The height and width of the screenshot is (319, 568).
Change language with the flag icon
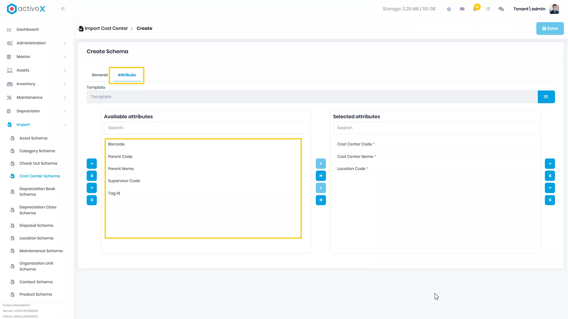(462, 9)
